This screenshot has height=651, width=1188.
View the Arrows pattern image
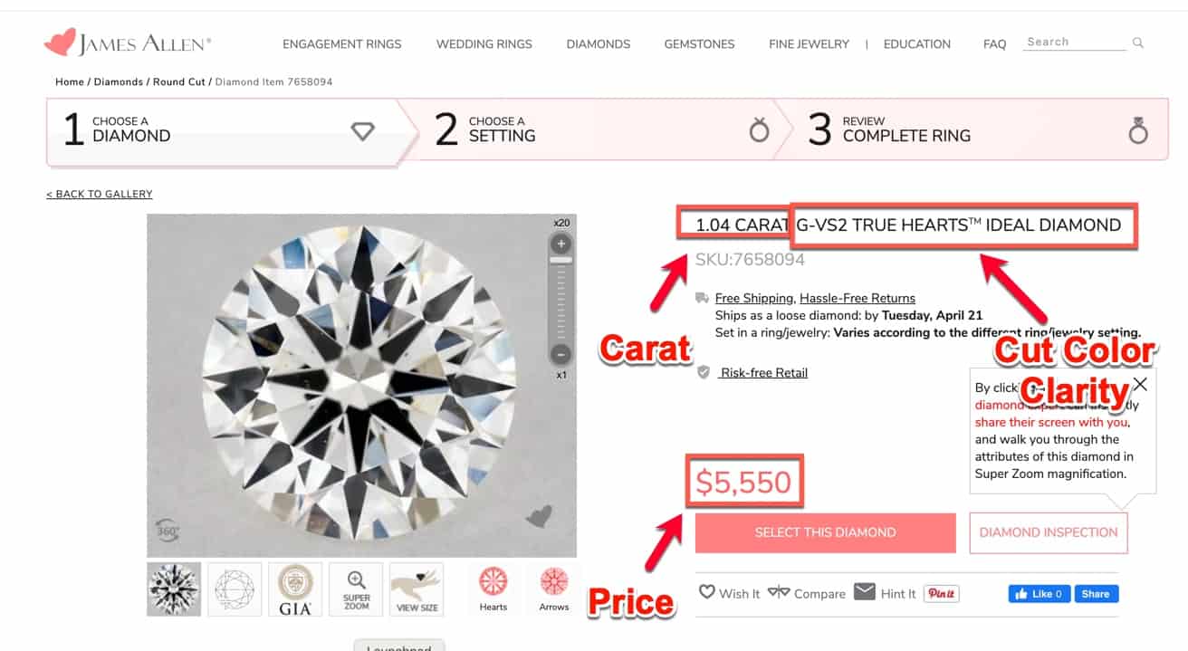[554, 589]
